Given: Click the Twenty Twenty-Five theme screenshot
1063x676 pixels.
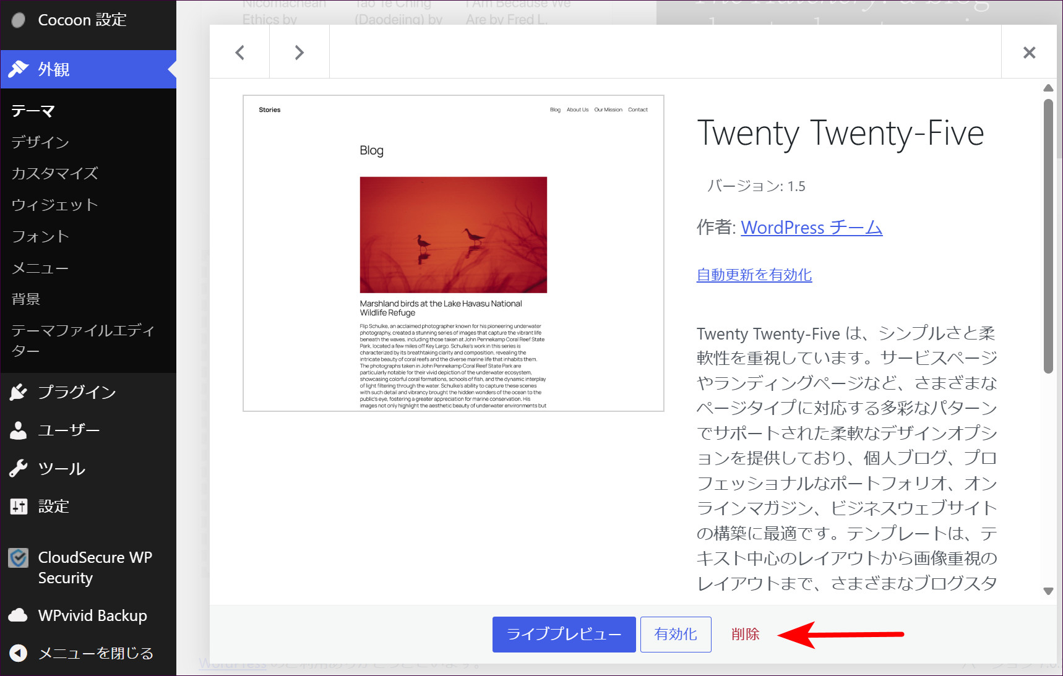Looking at the screenshot, I should click(x=454, y=253).
